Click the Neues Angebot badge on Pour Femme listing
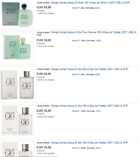 [43, 33]
